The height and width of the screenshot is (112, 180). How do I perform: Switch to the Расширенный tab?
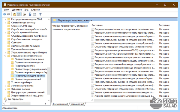point(60,104)
